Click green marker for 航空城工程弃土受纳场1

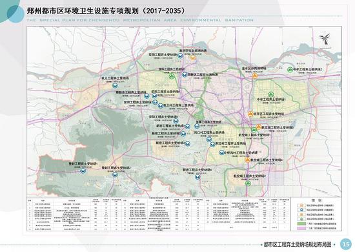coord(254,130)
